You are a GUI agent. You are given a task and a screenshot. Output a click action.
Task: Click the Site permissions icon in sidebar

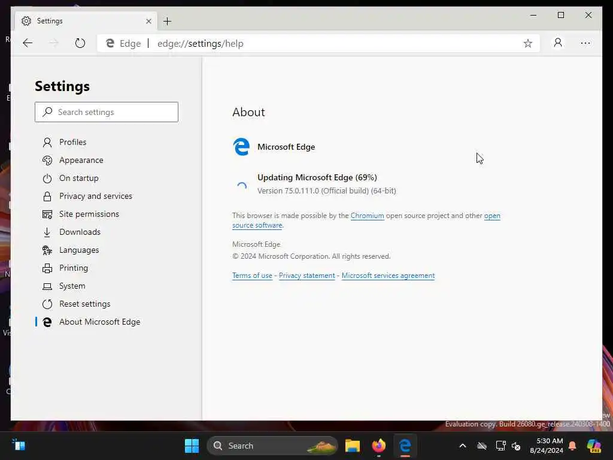pyautogui.click(x=47, y=214)
